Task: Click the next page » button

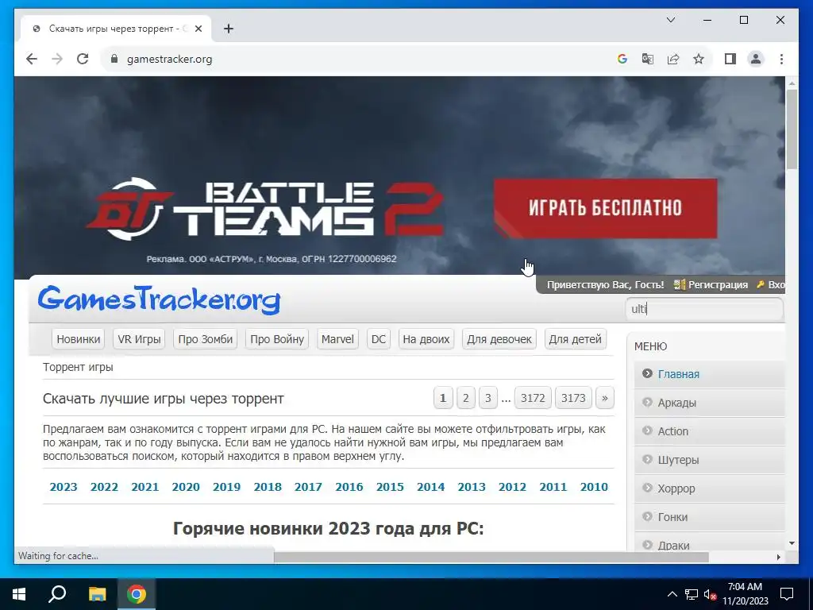Action: click(605, 398)
